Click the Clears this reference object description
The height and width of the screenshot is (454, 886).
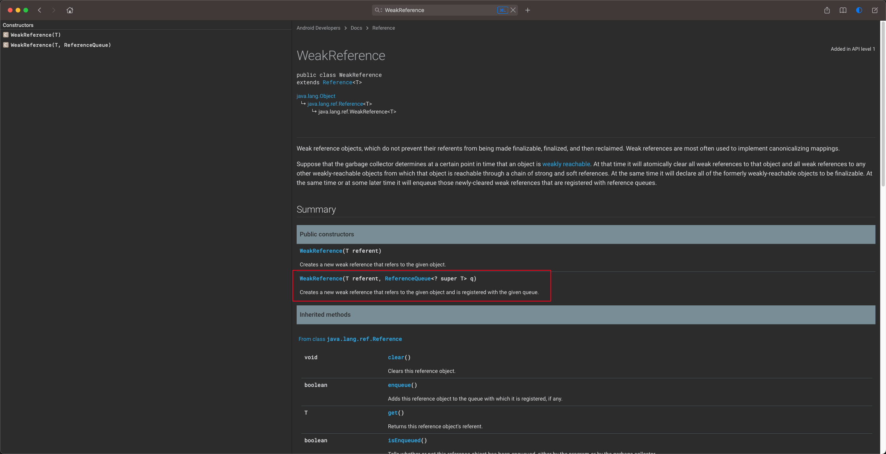[422, 371]
